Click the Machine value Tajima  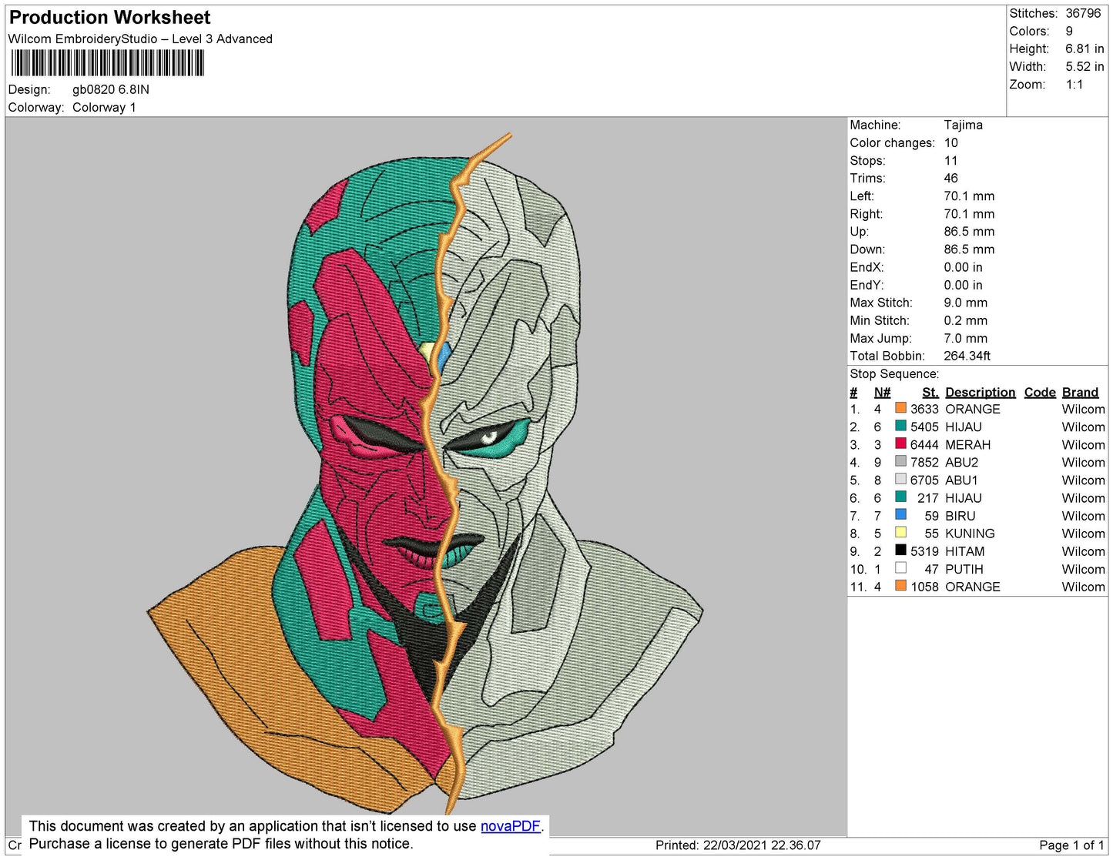964,125
